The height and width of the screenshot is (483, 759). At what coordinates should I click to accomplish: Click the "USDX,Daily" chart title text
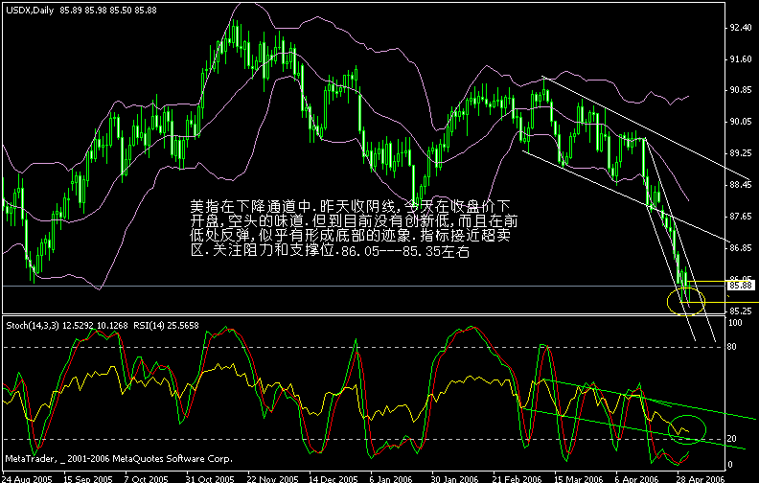point(30,11)
